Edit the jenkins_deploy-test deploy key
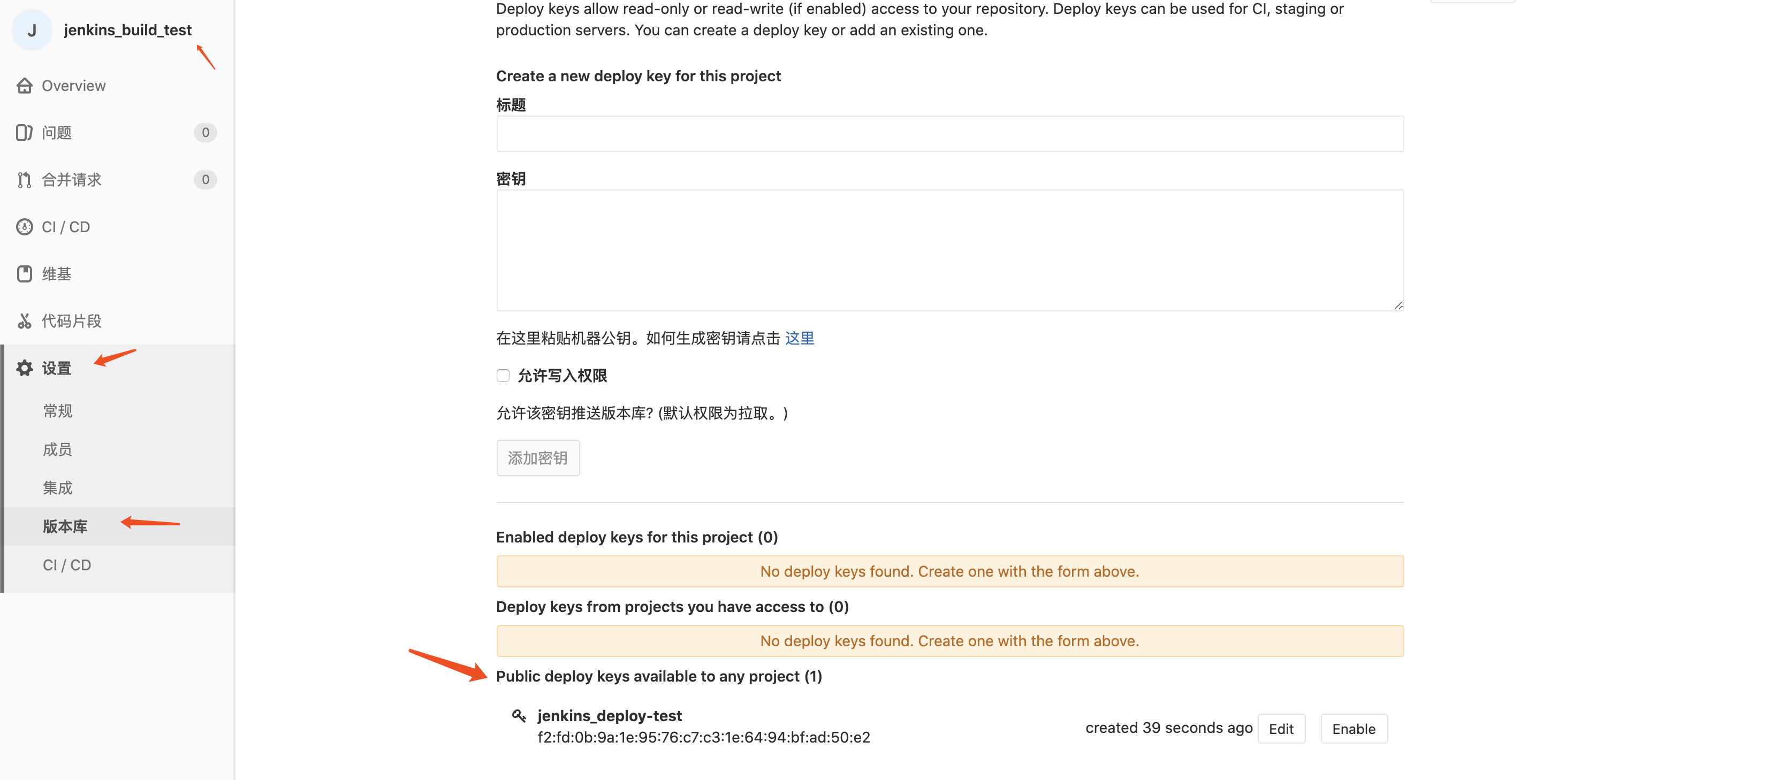 1280,729
